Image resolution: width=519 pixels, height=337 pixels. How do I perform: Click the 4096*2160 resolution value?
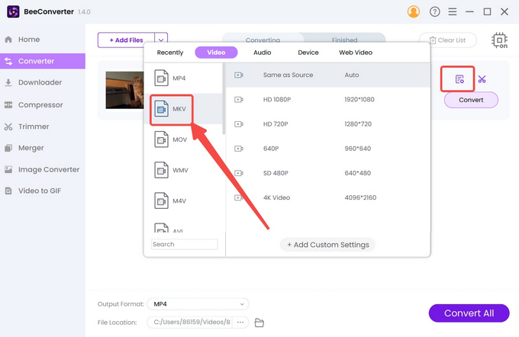point(360,197)
